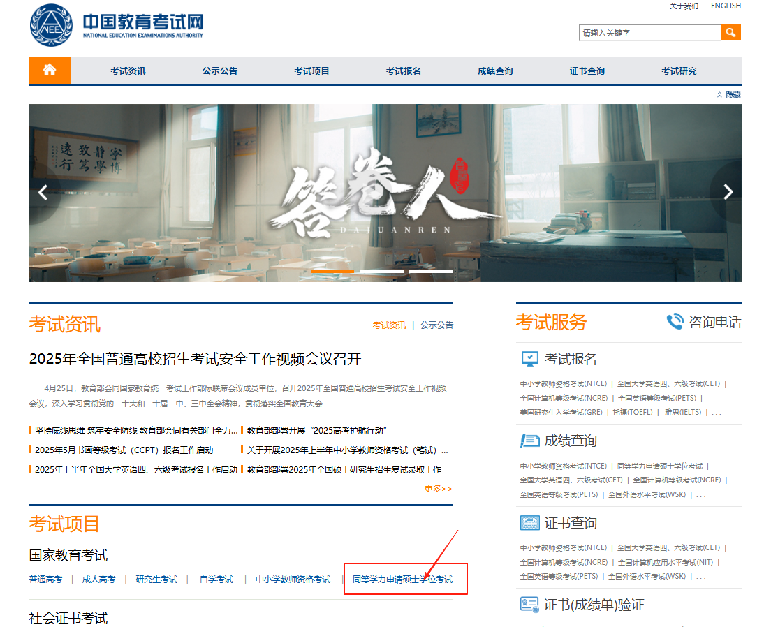
Task: Open news 2025年5月书画等级考试 (CCPT) 报名工作启动
Action: click(124, 450)
